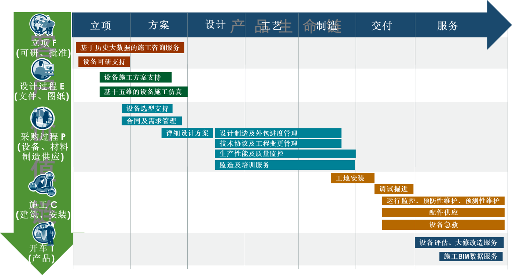Image resolution: width=512 pixels, height=275 pixels.
Task: Click the purchasing icon above 采购过程 P
Action: (42, 118)
